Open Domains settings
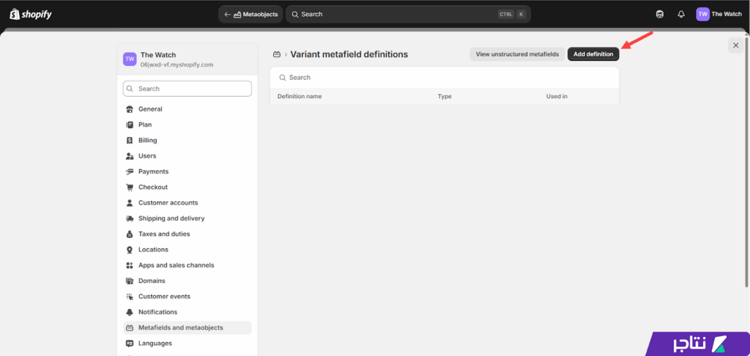 [152, 281]
